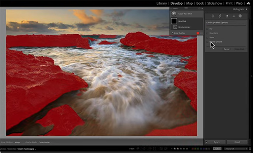Viewport: 255px width, 153px height.
Task: Click the New Landscape component icon
Action: click(175, 27)
